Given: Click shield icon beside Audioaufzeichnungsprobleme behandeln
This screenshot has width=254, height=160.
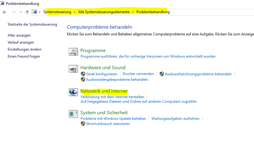Looking at the screenshot, I should (162, 74).
